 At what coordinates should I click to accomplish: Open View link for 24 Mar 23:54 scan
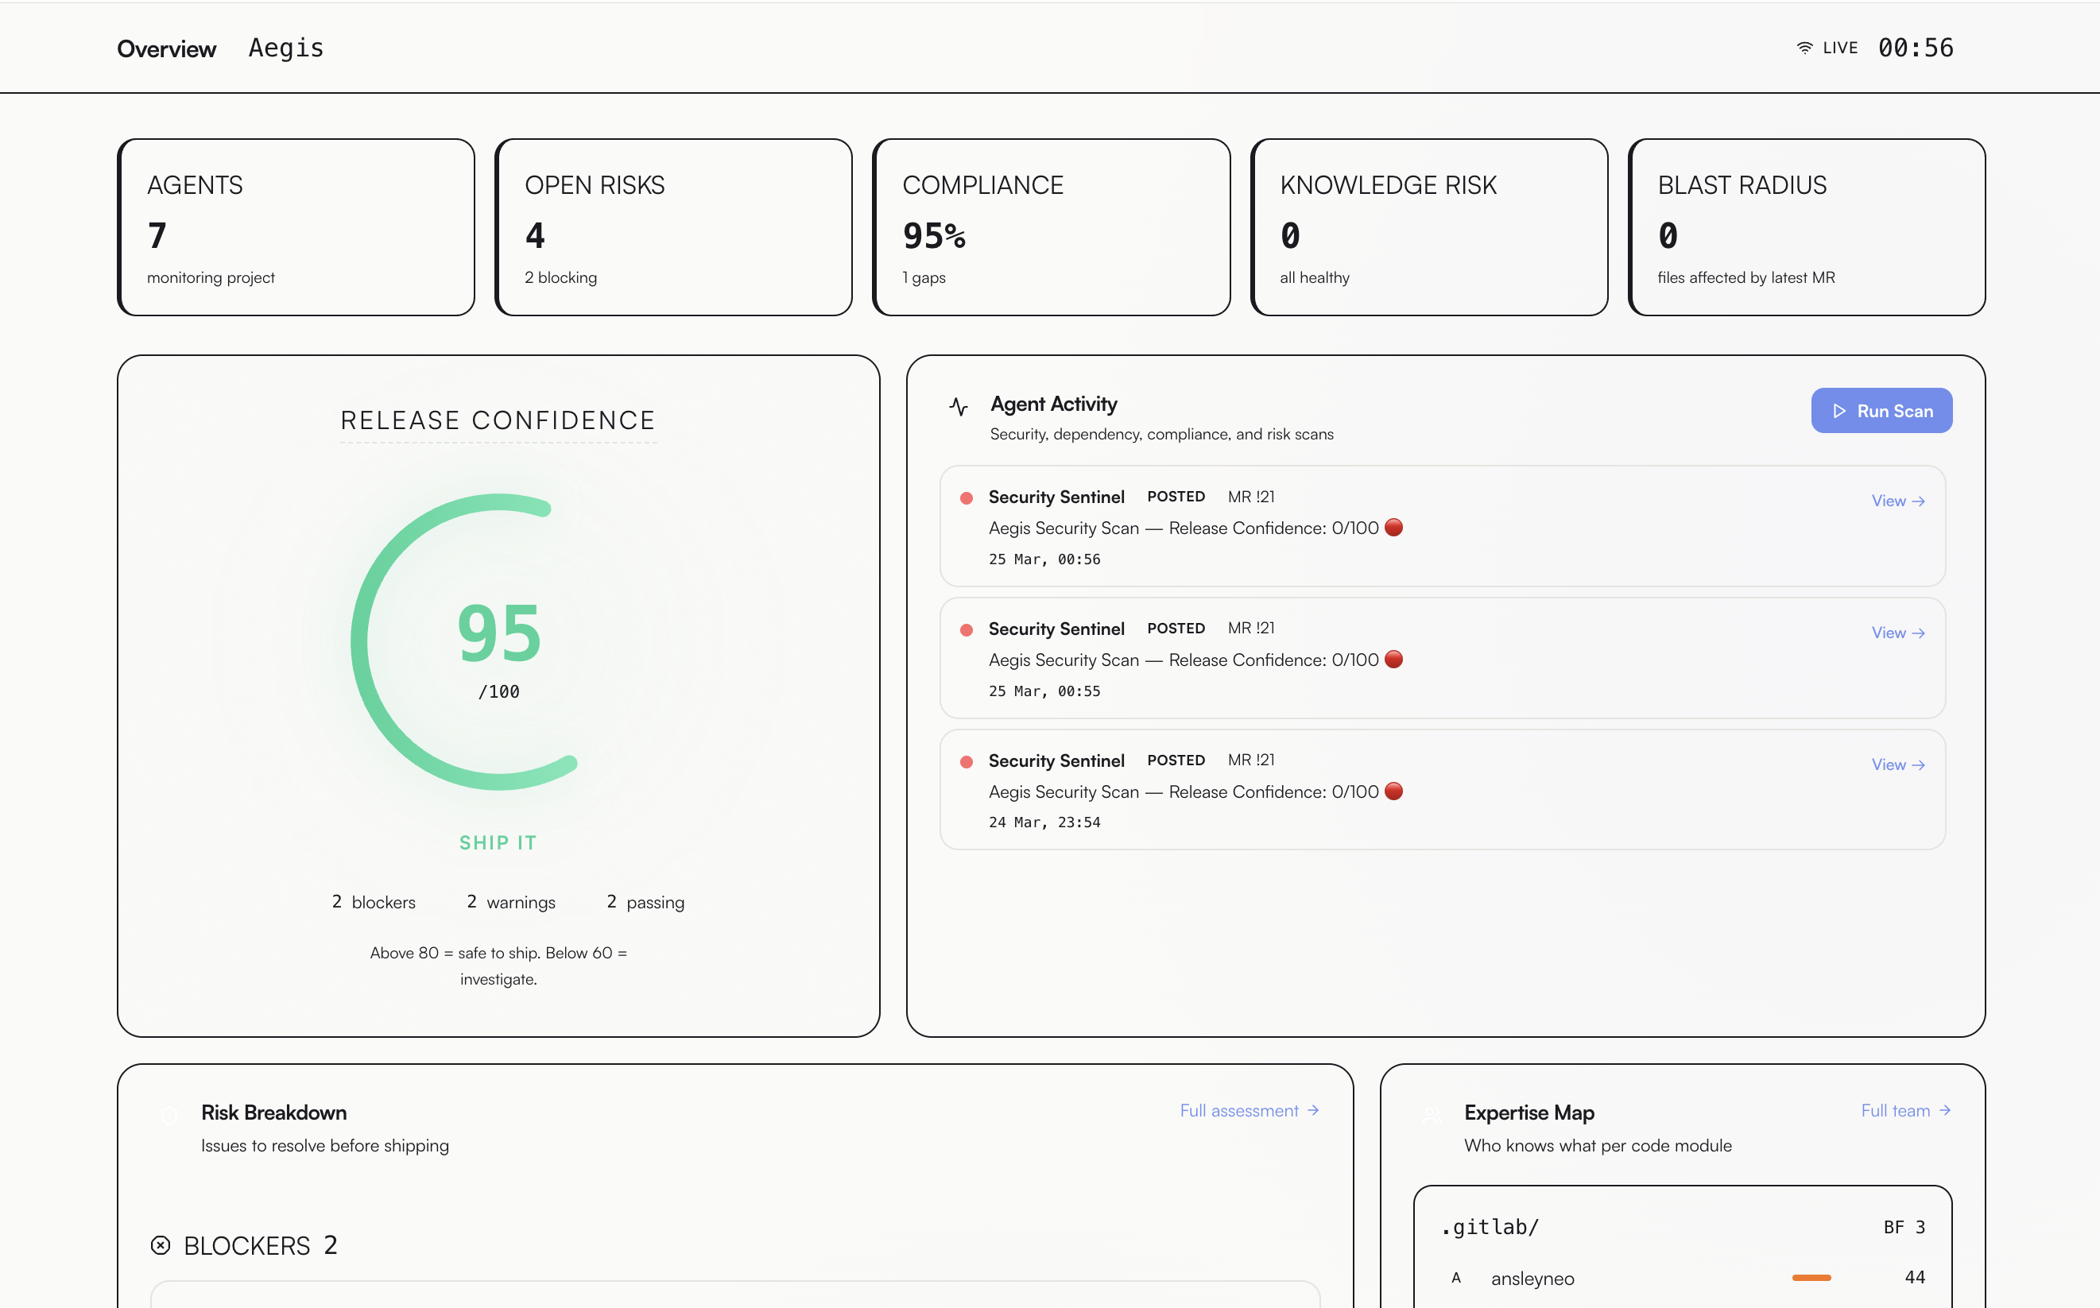click(1897, 764)
